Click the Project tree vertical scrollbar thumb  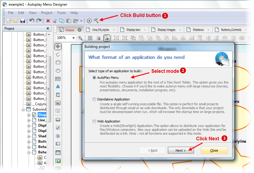point(49,89)
